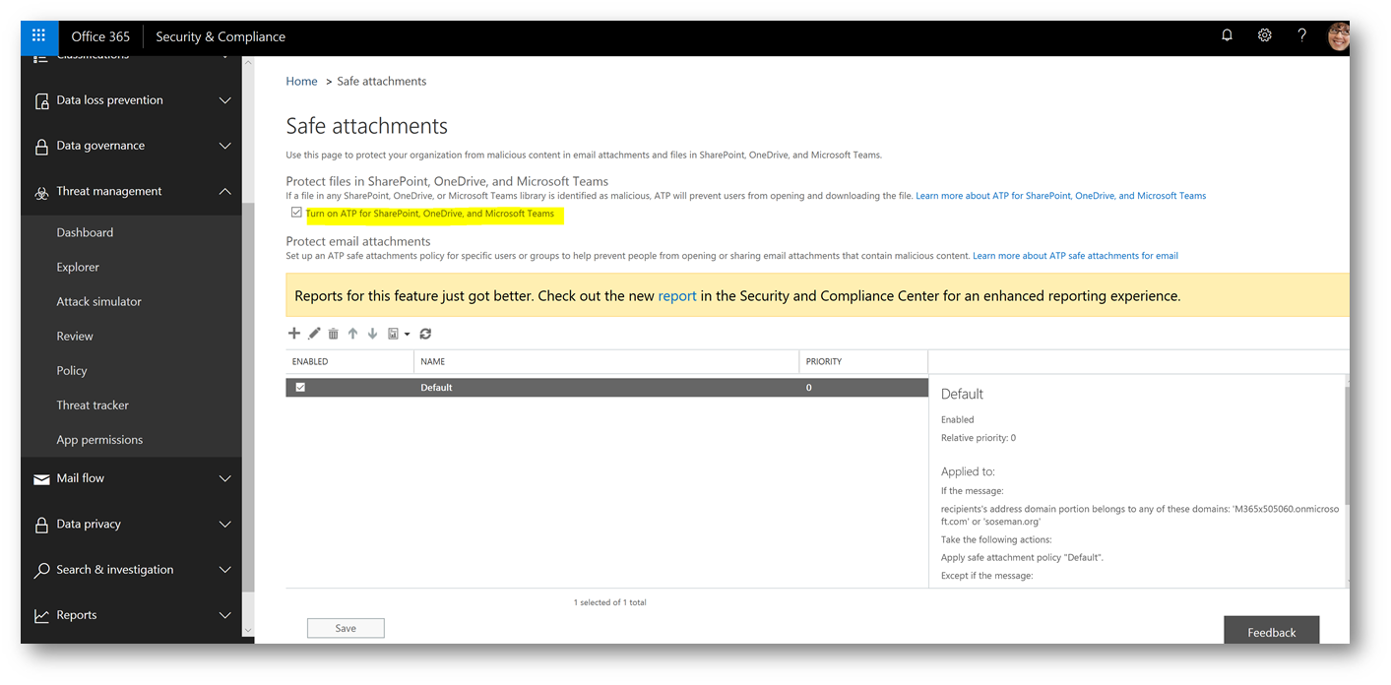Open Explorer under Threat management
Image resolution: width=1391 pixels, height=685 pixels.
pos(78,267)
